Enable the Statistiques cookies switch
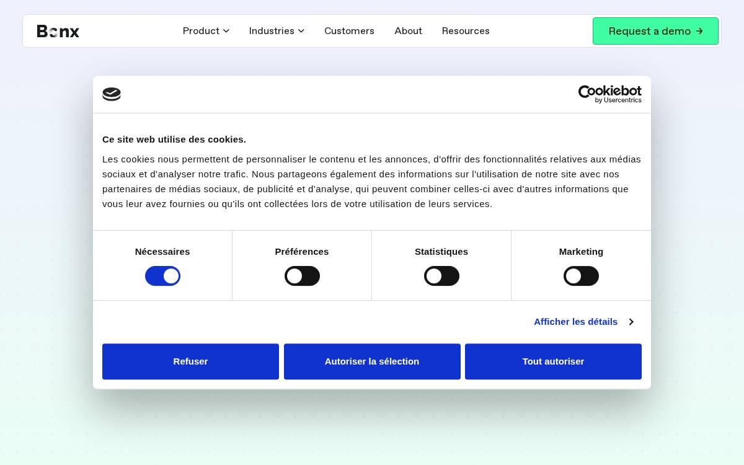Screen dimensions: 744x465 coord(441,276)
